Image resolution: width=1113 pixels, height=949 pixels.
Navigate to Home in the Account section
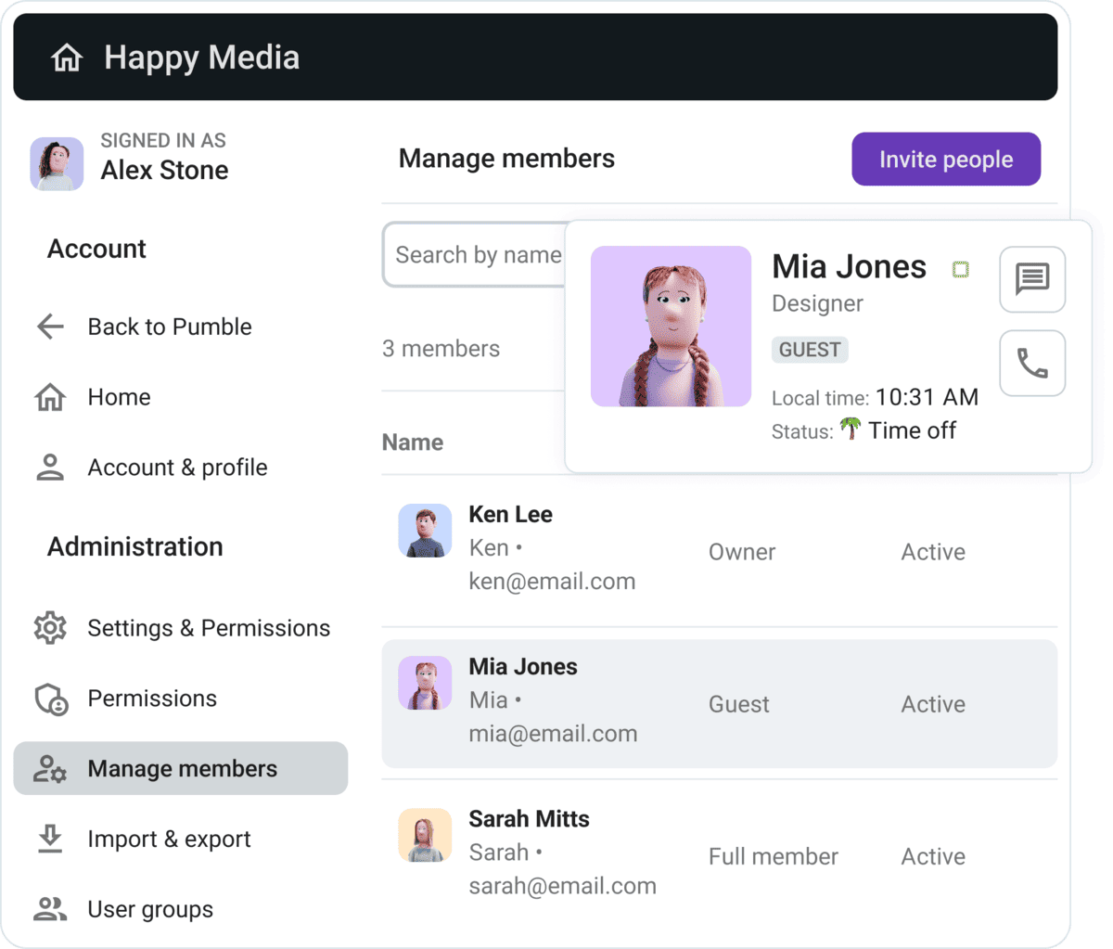[119, 397]
